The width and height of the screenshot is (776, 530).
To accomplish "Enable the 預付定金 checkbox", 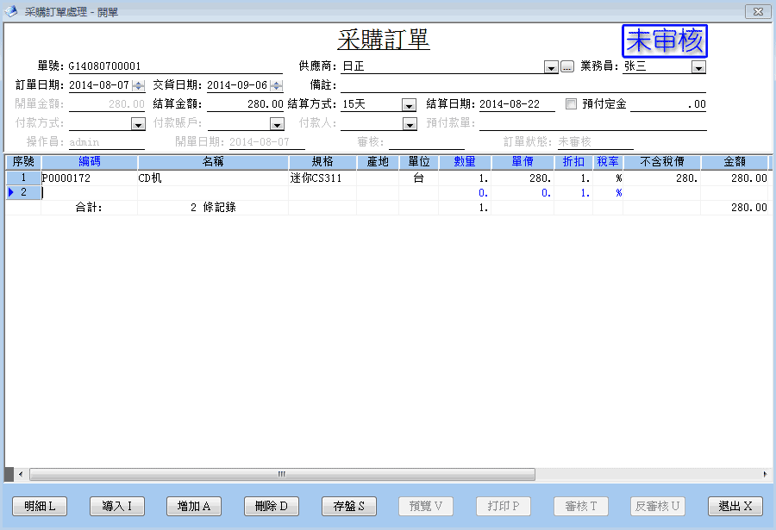I will (x=571, y=103).
